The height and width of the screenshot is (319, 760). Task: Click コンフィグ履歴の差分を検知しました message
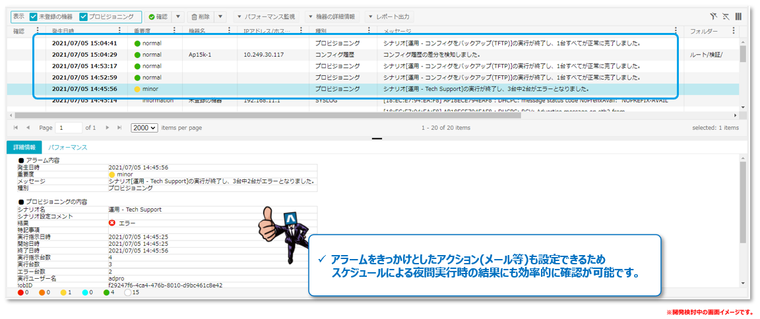[x=432, y=55]
